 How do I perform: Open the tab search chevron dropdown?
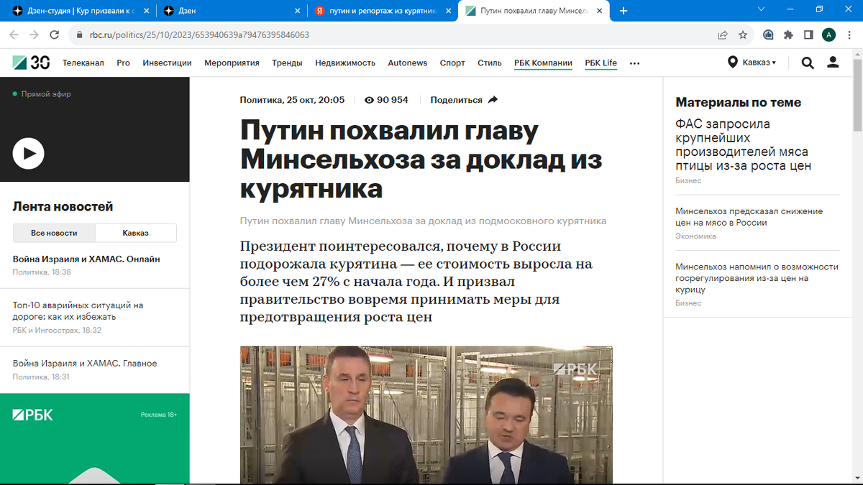coord(762,9)
